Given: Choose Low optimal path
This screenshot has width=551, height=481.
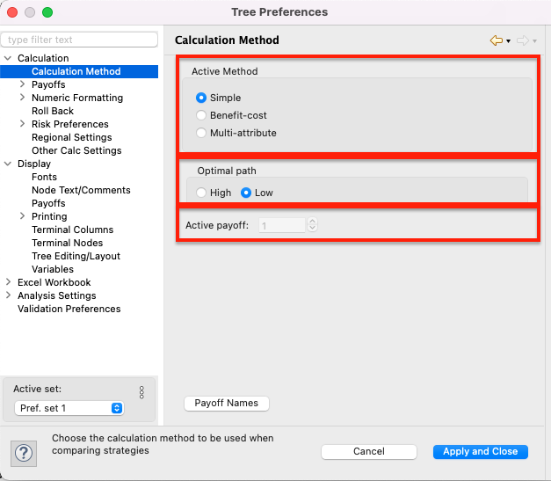Looking at the screenshot, I should 246,193.
